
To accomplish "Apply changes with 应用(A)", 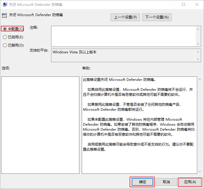I will (x=190, y=182).
